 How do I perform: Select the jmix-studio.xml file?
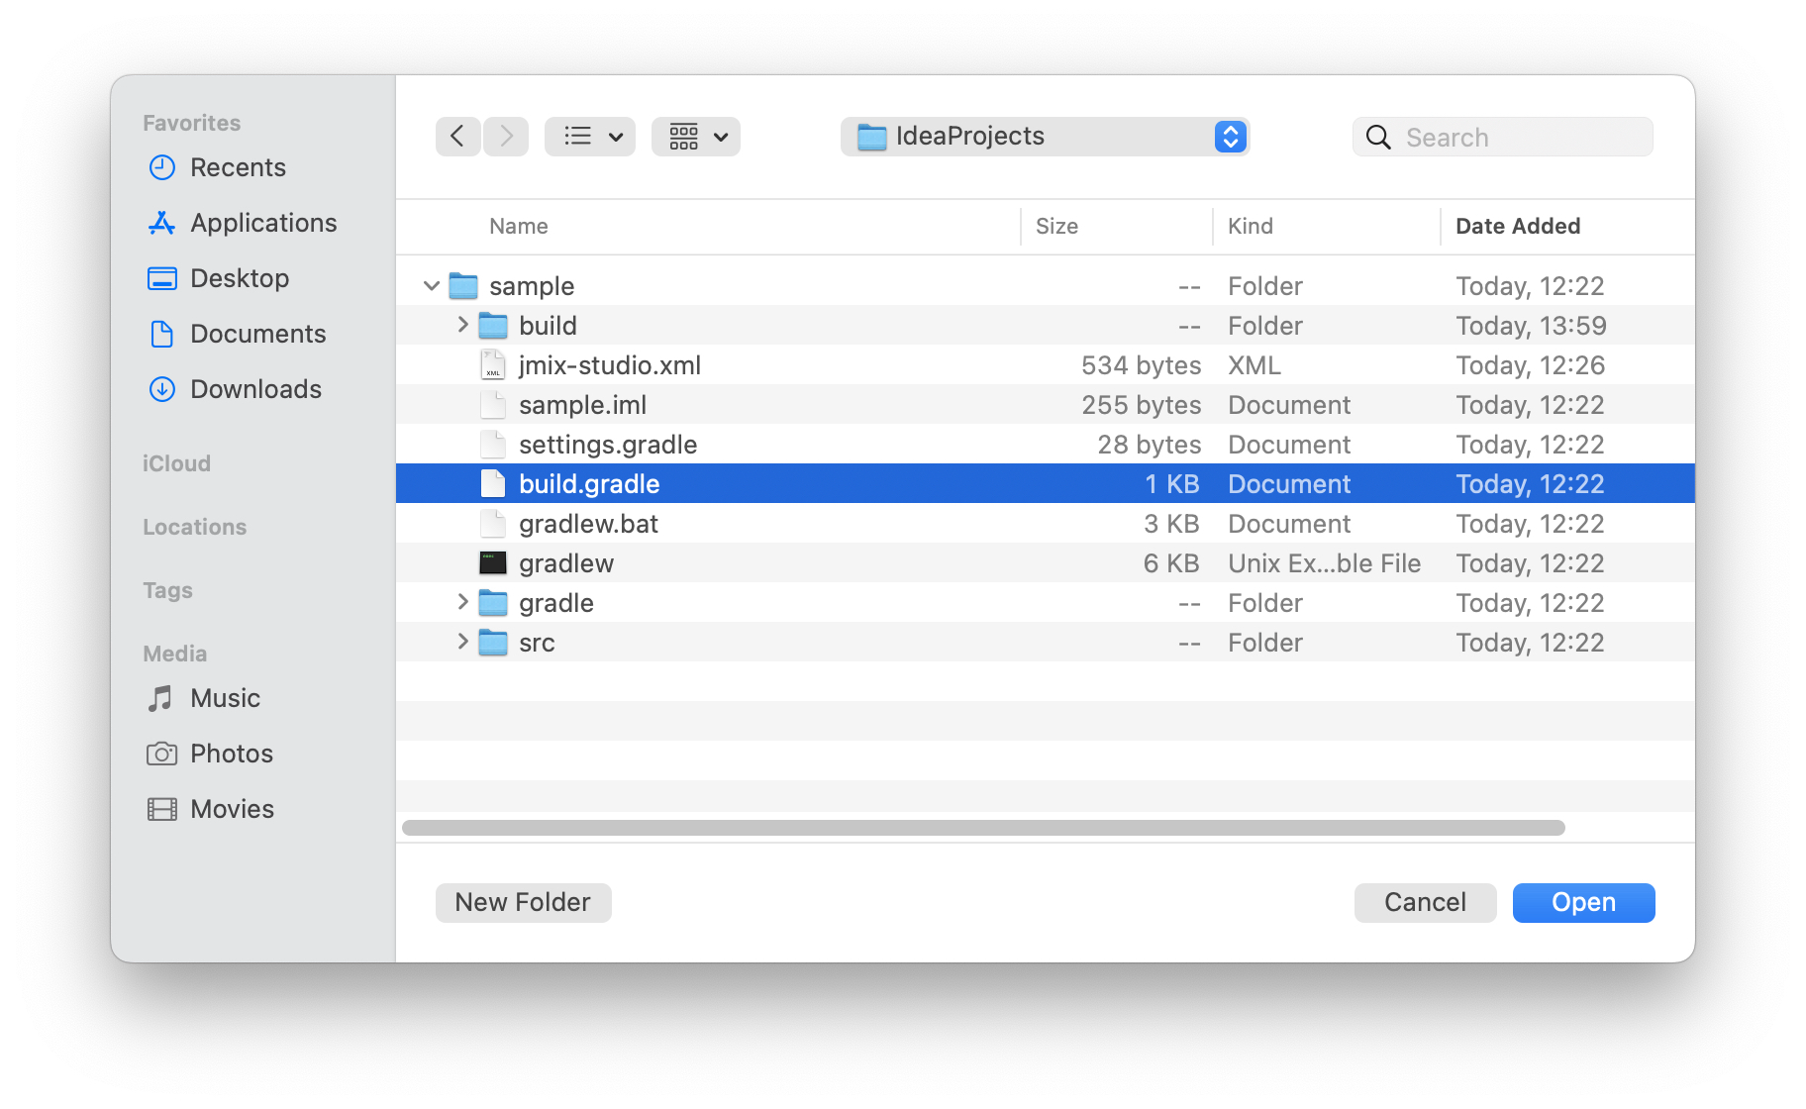(609, 365)
